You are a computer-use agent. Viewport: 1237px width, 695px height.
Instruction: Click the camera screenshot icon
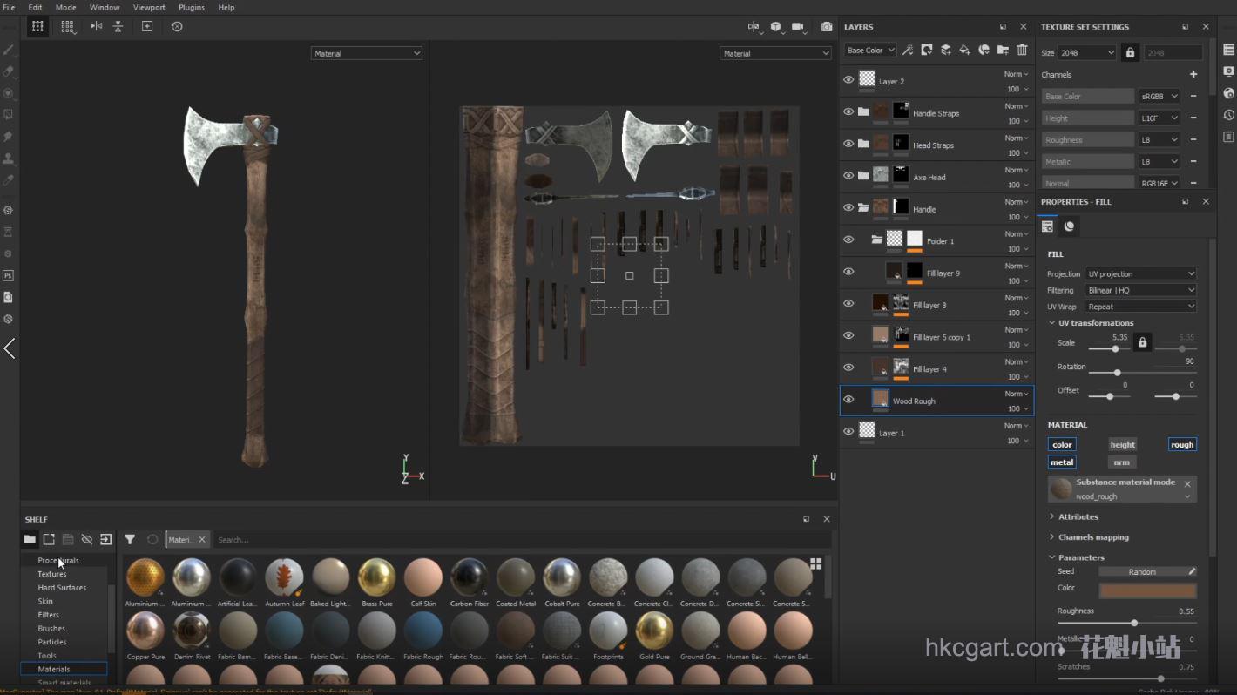pyautogui.click(x=827, y=27)
